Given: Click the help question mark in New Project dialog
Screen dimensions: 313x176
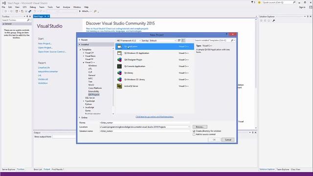Looking at the screenshot, I should coord(226,35).
